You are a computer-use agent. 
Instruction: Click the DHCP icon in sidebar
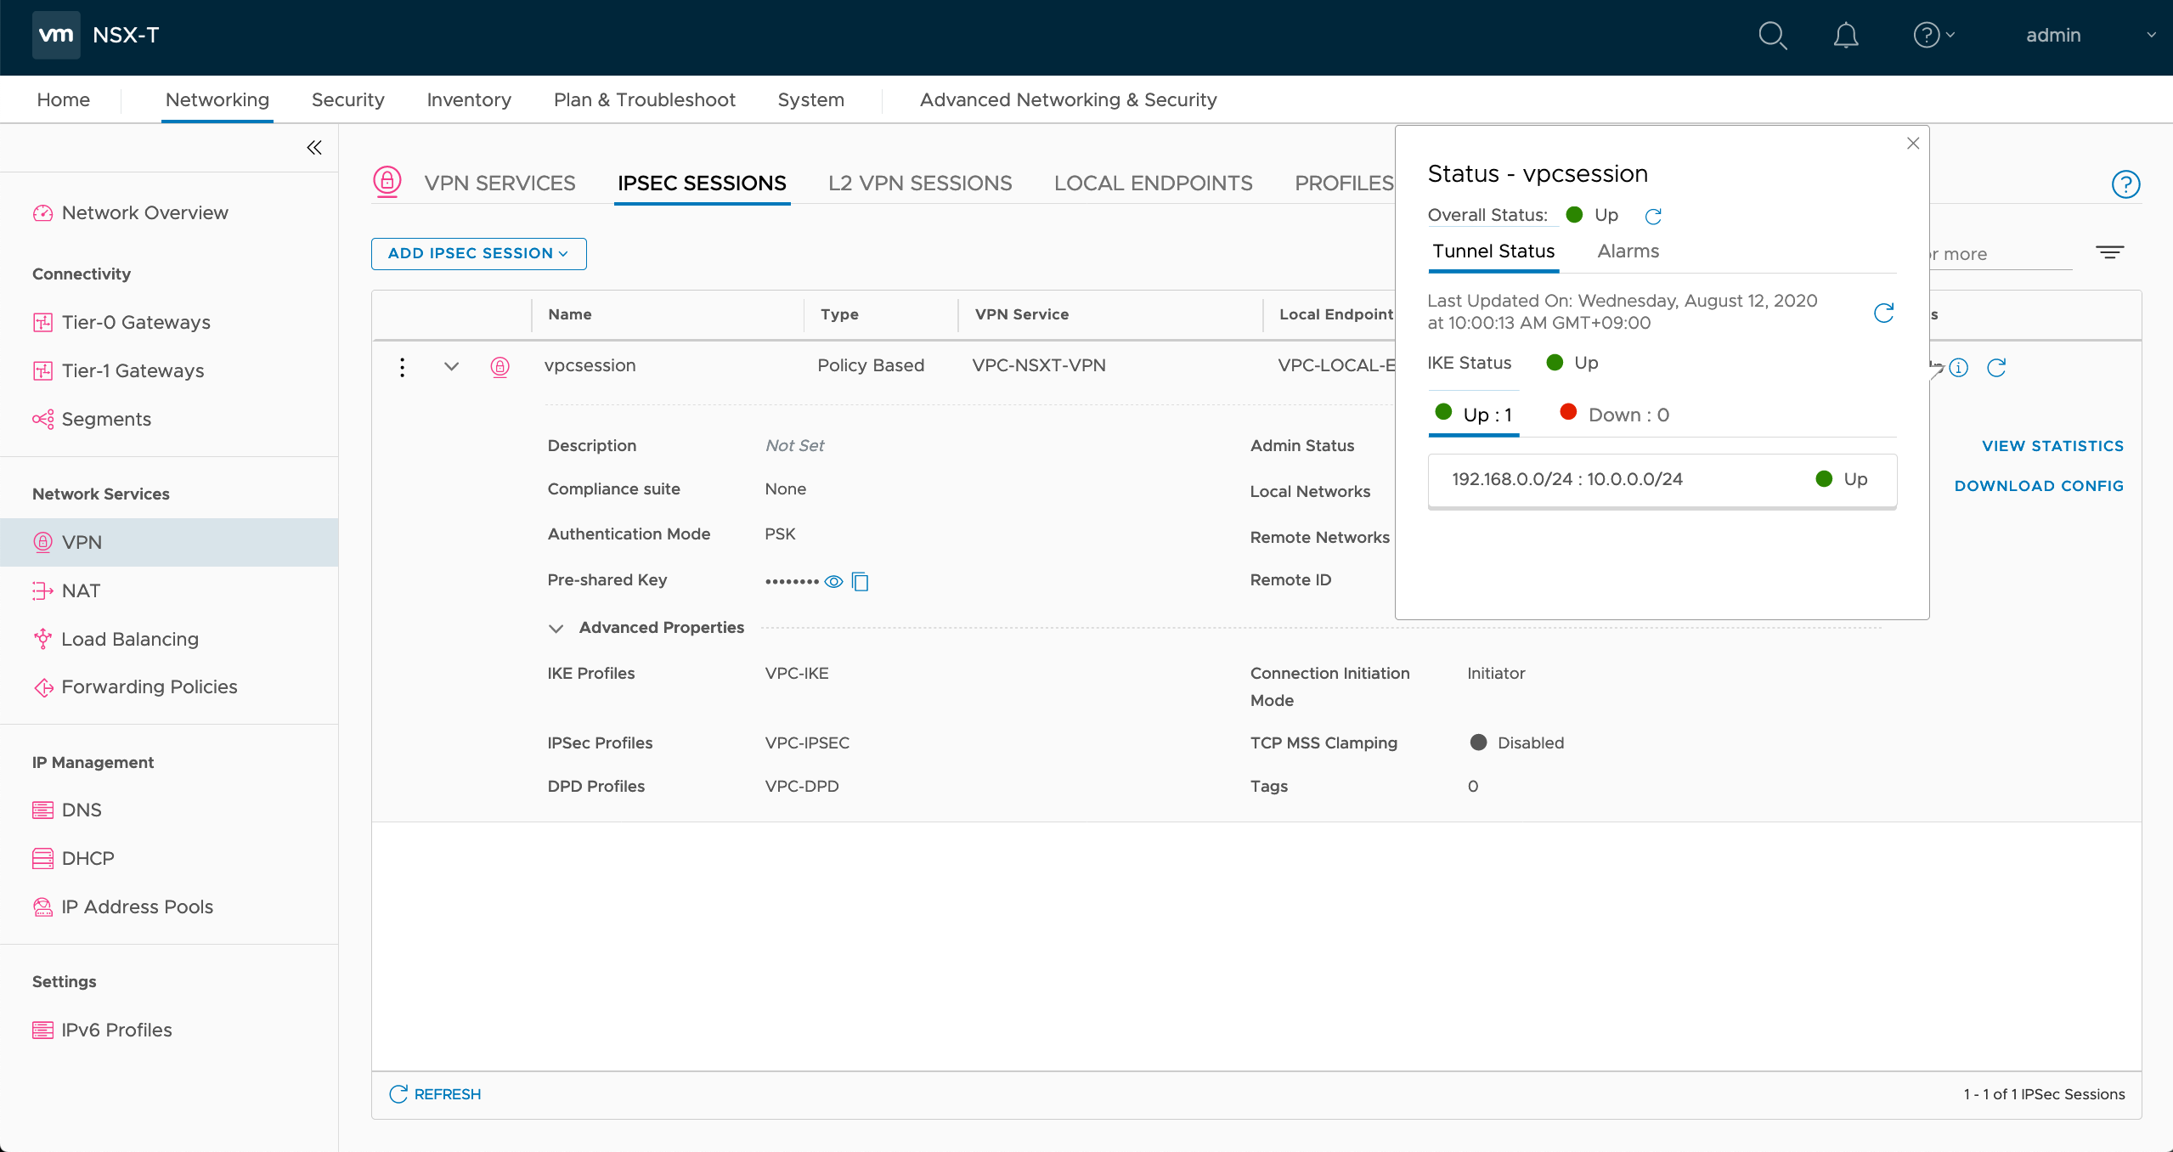pos(42,859)
